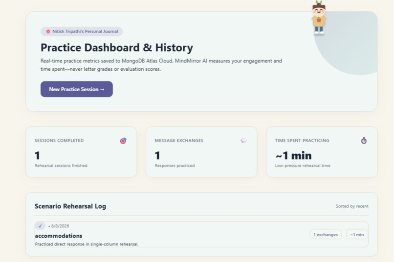394x262 pixels.
Task: Click Practiced direct response description text
Action: tap(87, 244)
